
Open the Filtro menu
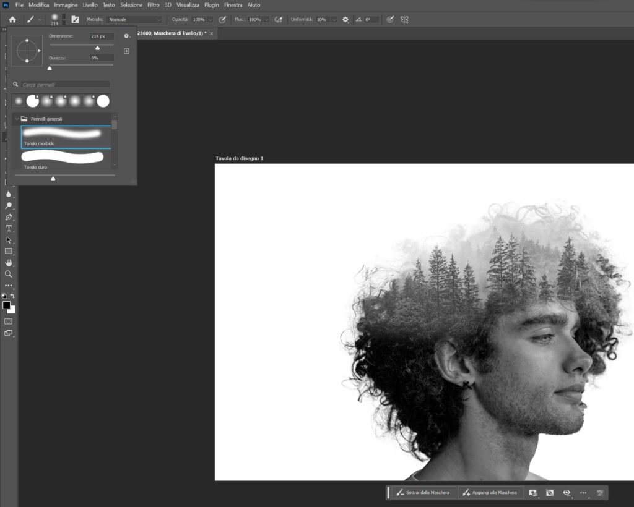pos(154,5)
